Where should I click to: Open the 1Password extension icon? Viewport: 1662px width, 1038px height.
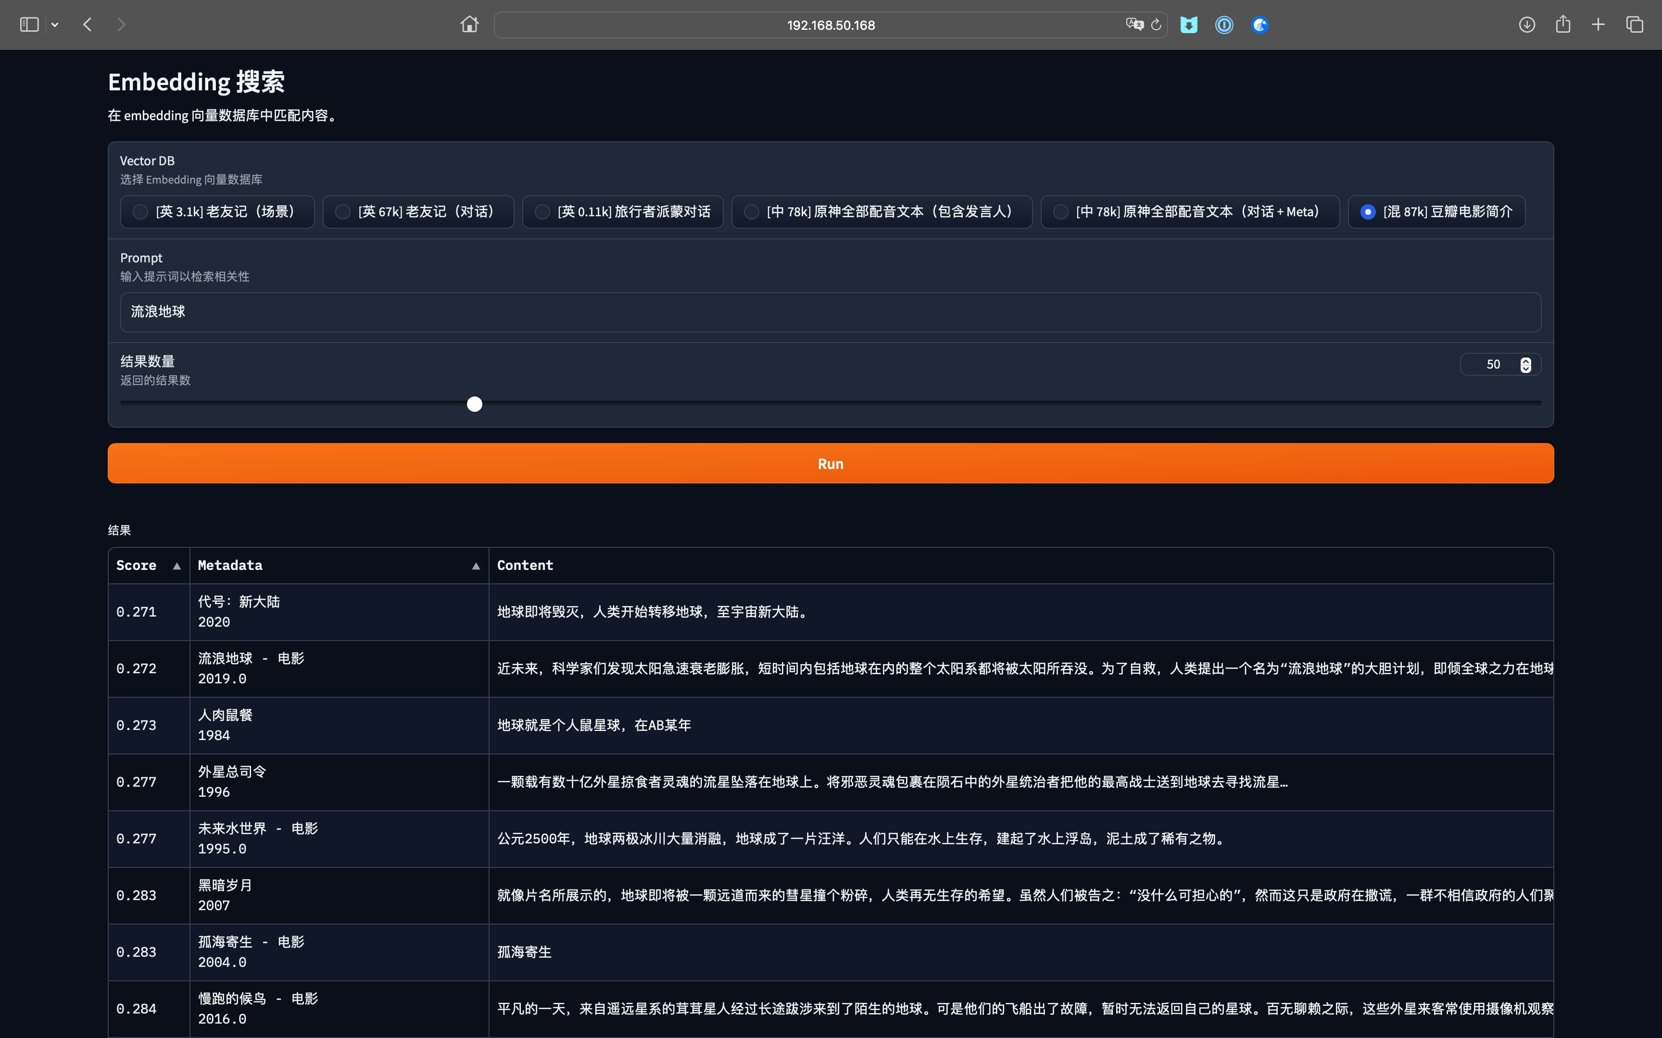pos(1224,25)
